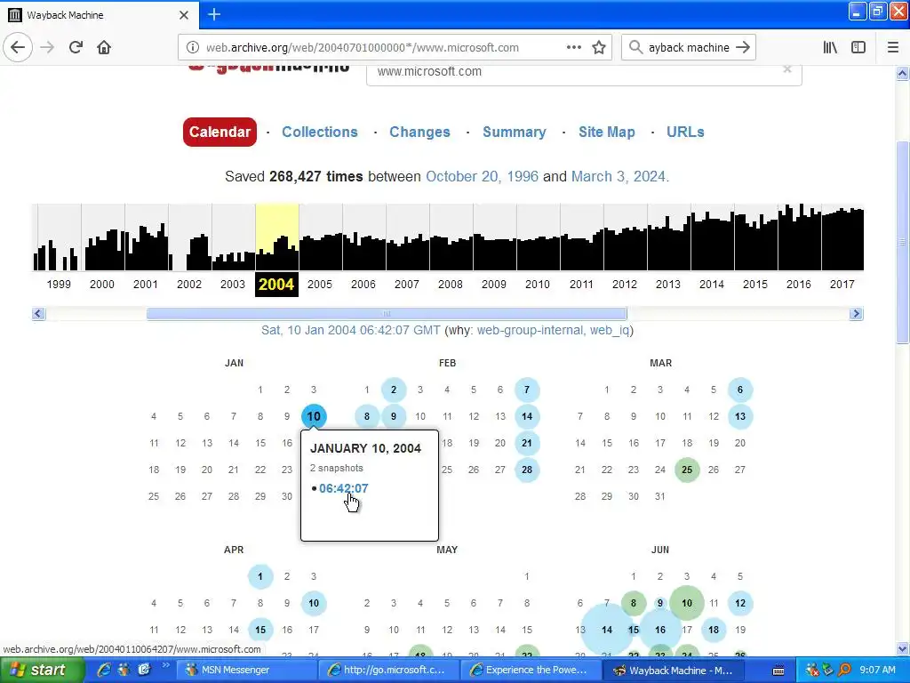Switch to go.microsoft.com taskbar window
Screen dimensions: 910x683
click(x=389, y=671)
